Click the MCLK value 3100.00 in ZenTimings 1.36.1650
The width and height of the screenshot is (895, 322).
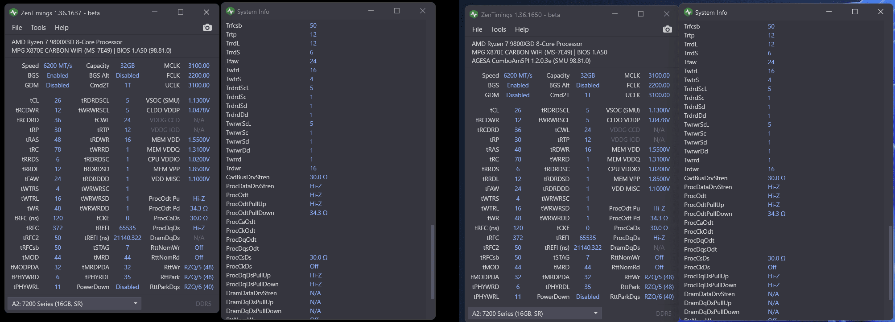pos(659,75)
